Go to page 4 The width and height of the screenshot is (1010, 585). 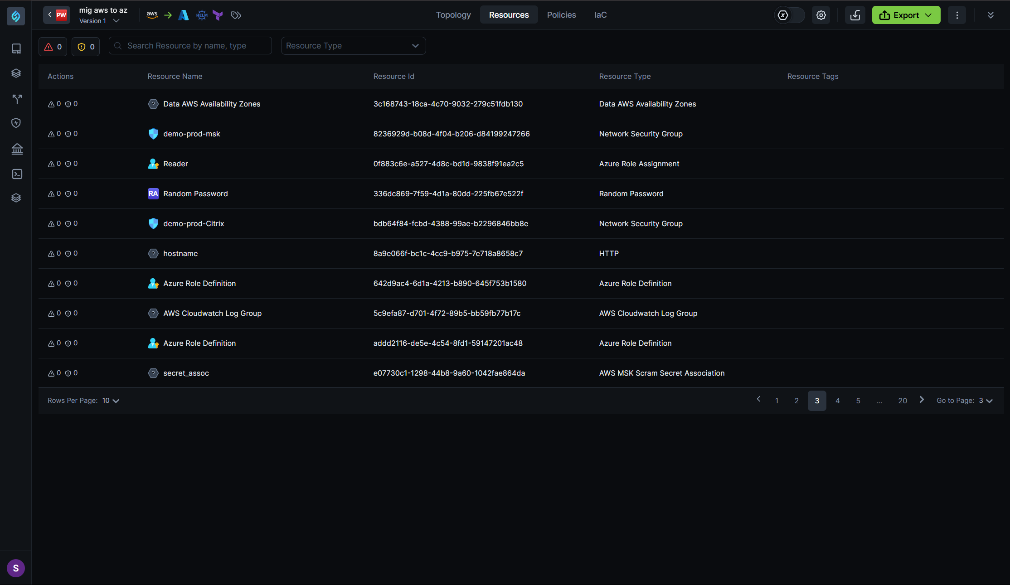(x=838, y=401)
